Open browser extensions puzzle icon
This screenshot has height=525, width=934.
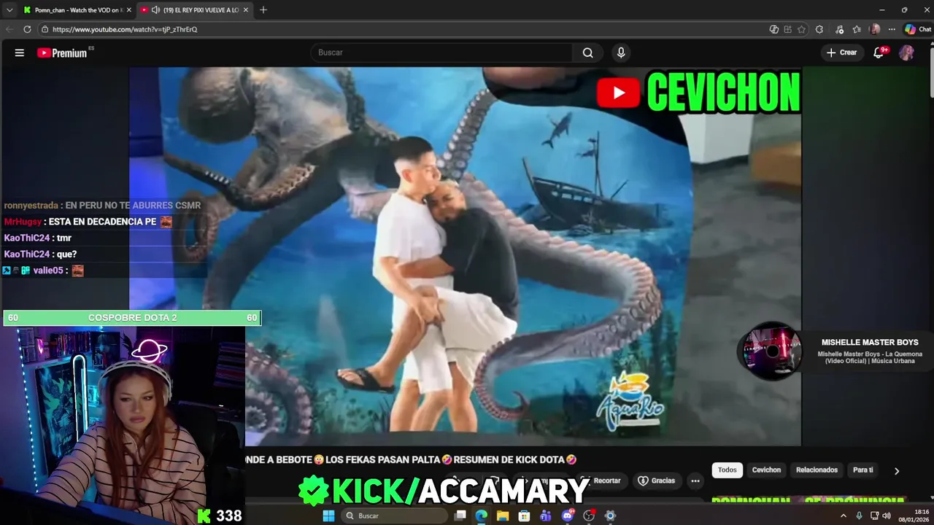[819, 29]
